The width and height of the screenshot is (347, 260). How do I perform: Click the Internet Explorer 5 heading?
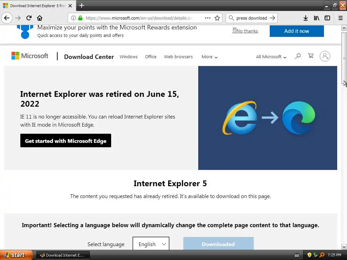(170, 183)
